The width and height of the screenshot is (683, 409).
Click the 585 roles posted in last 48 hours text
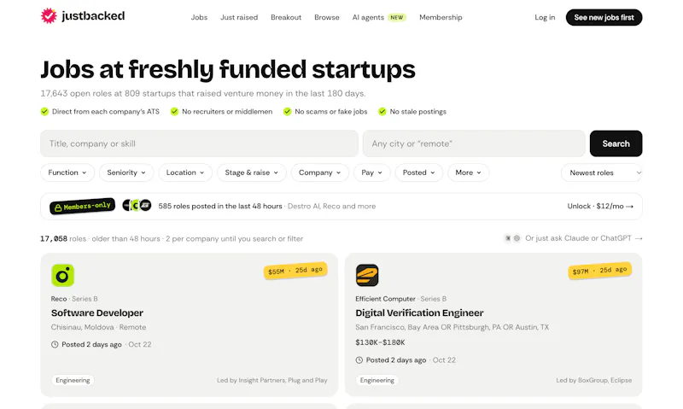click(220, 207)
